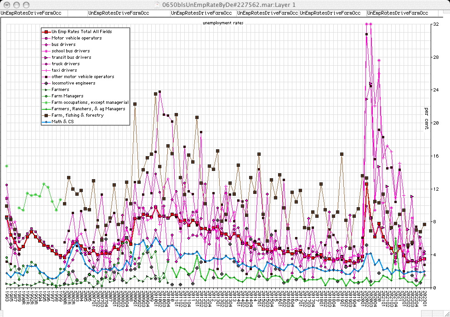Click the window title bar text
The width and height of the screenshot is (450, 317).
point(226,4)
